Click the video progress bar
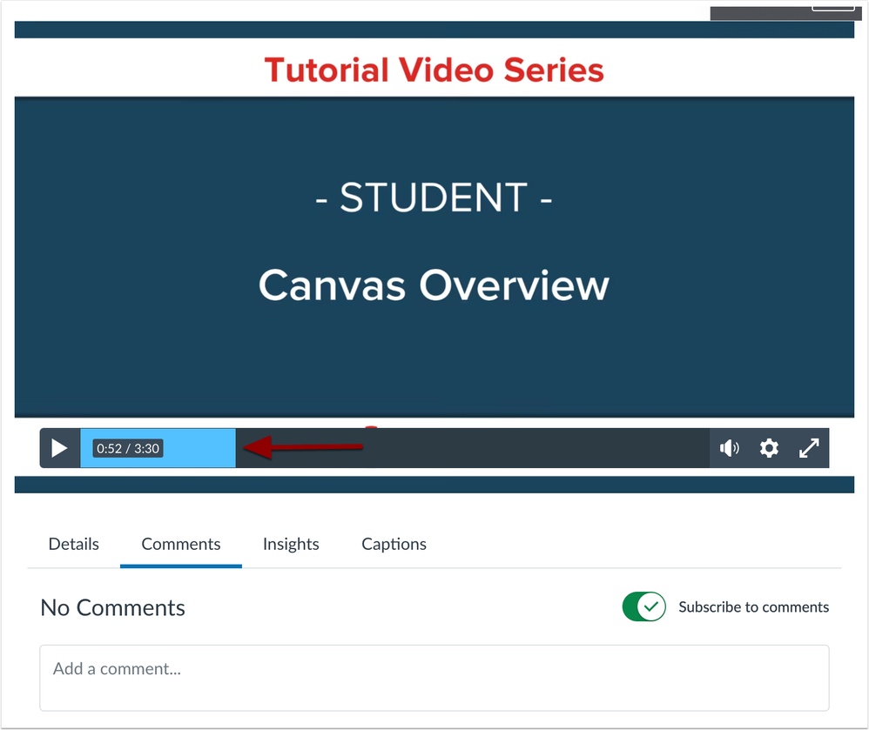Image resolution: width=869 pixels, height=730 pixels. pyautogui.click(x=394, y=448)
